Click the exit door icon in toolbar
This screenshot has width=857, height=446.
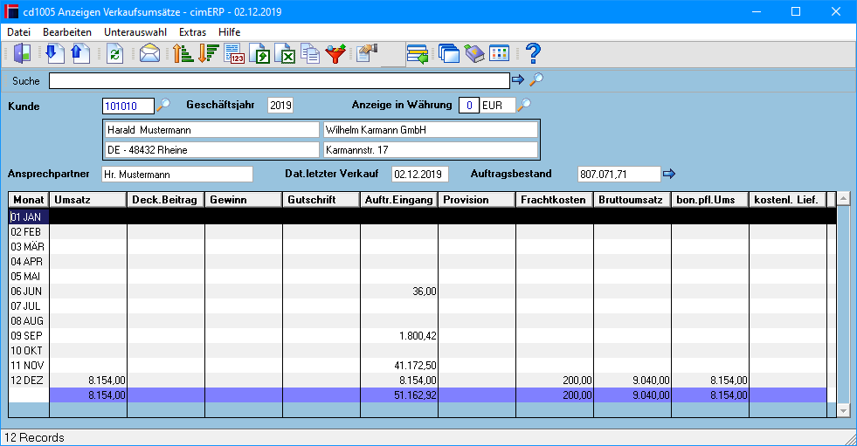(23, 54)
